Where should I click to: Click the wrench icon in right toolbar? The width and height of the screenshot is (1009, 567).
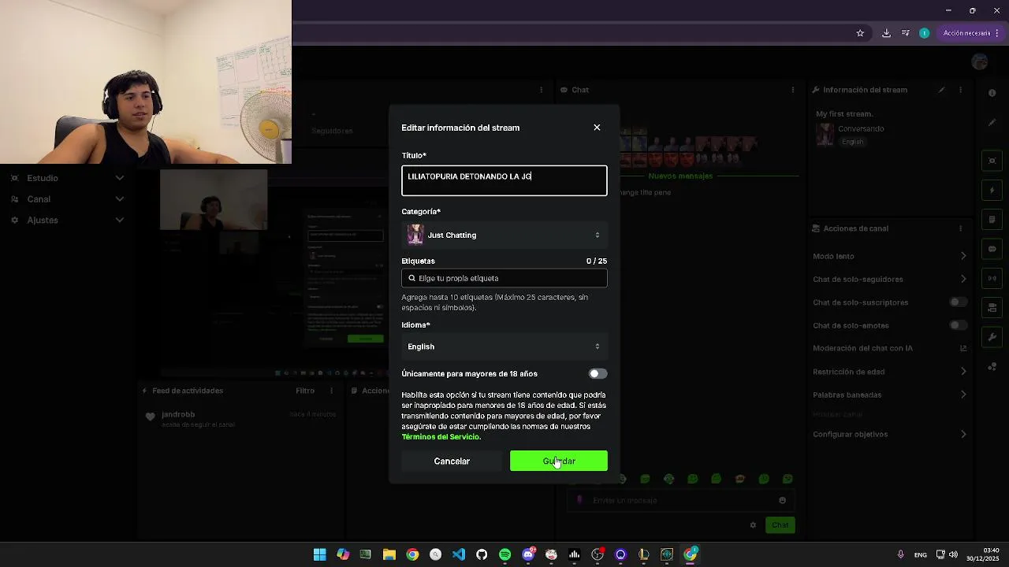click(992, 337)
